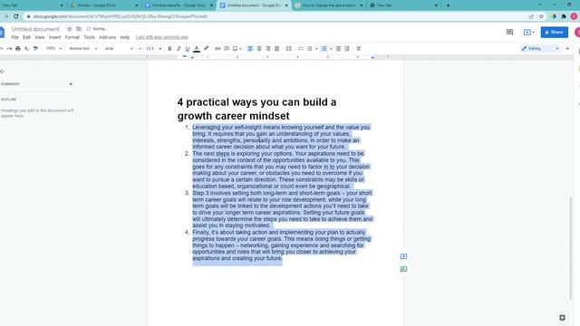The width and height of the screenshot is (580, 326).
Task: Toggle bold formatting
Action: click(x=169, y=48)
